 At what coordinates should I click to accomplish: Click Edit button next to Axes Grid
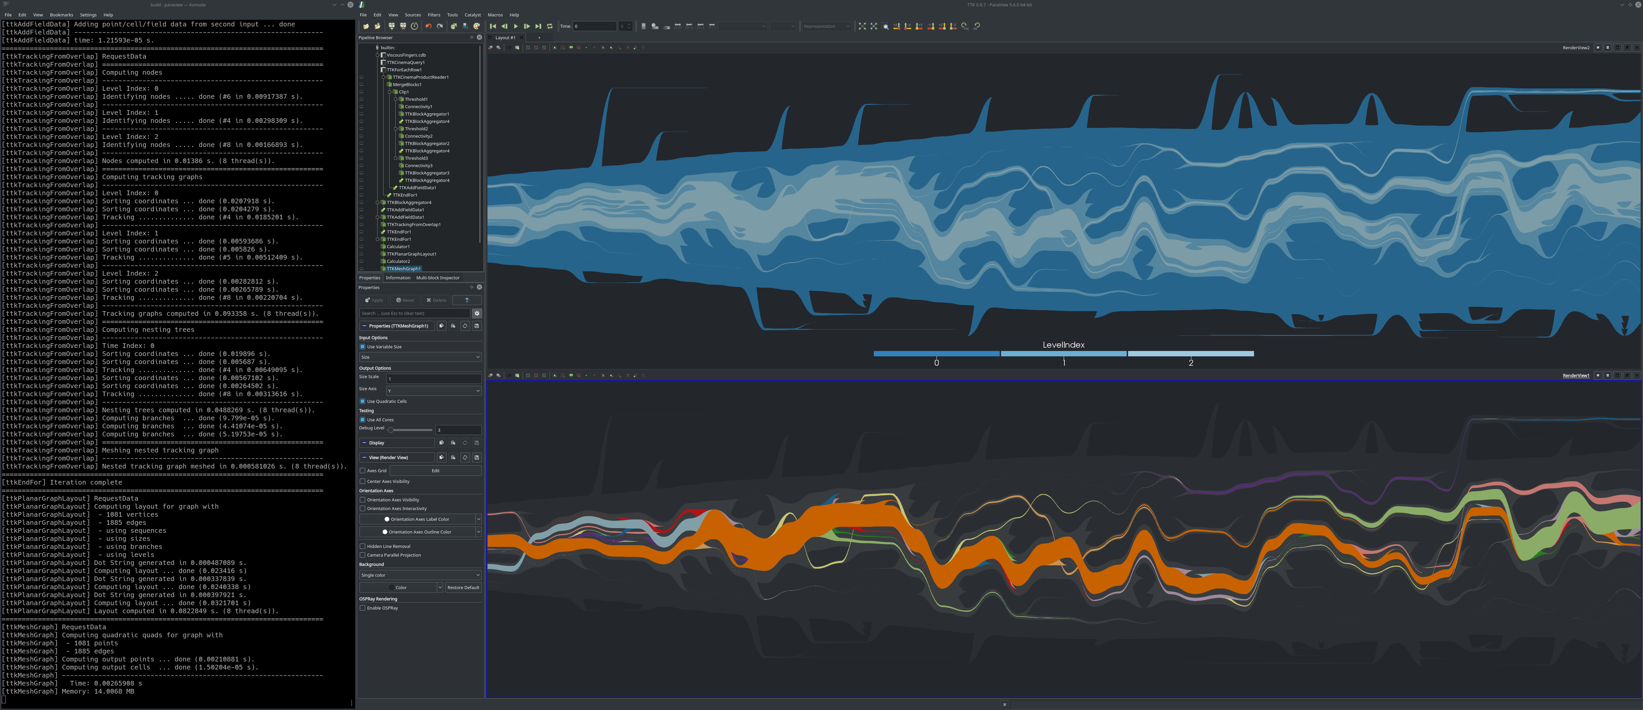tap(436, 471)
